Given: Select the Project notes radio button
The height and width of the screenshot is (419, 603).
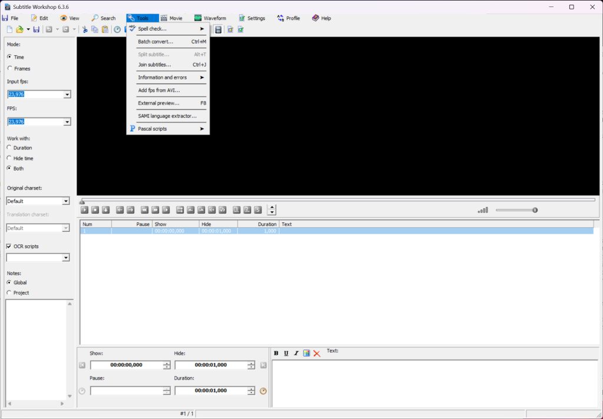Looking at the screenshot, I should [9, 293].
